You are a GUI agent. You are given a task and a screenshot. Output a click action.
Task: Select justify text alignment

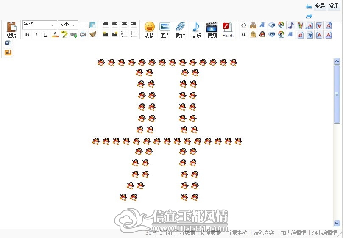[106, 25]
